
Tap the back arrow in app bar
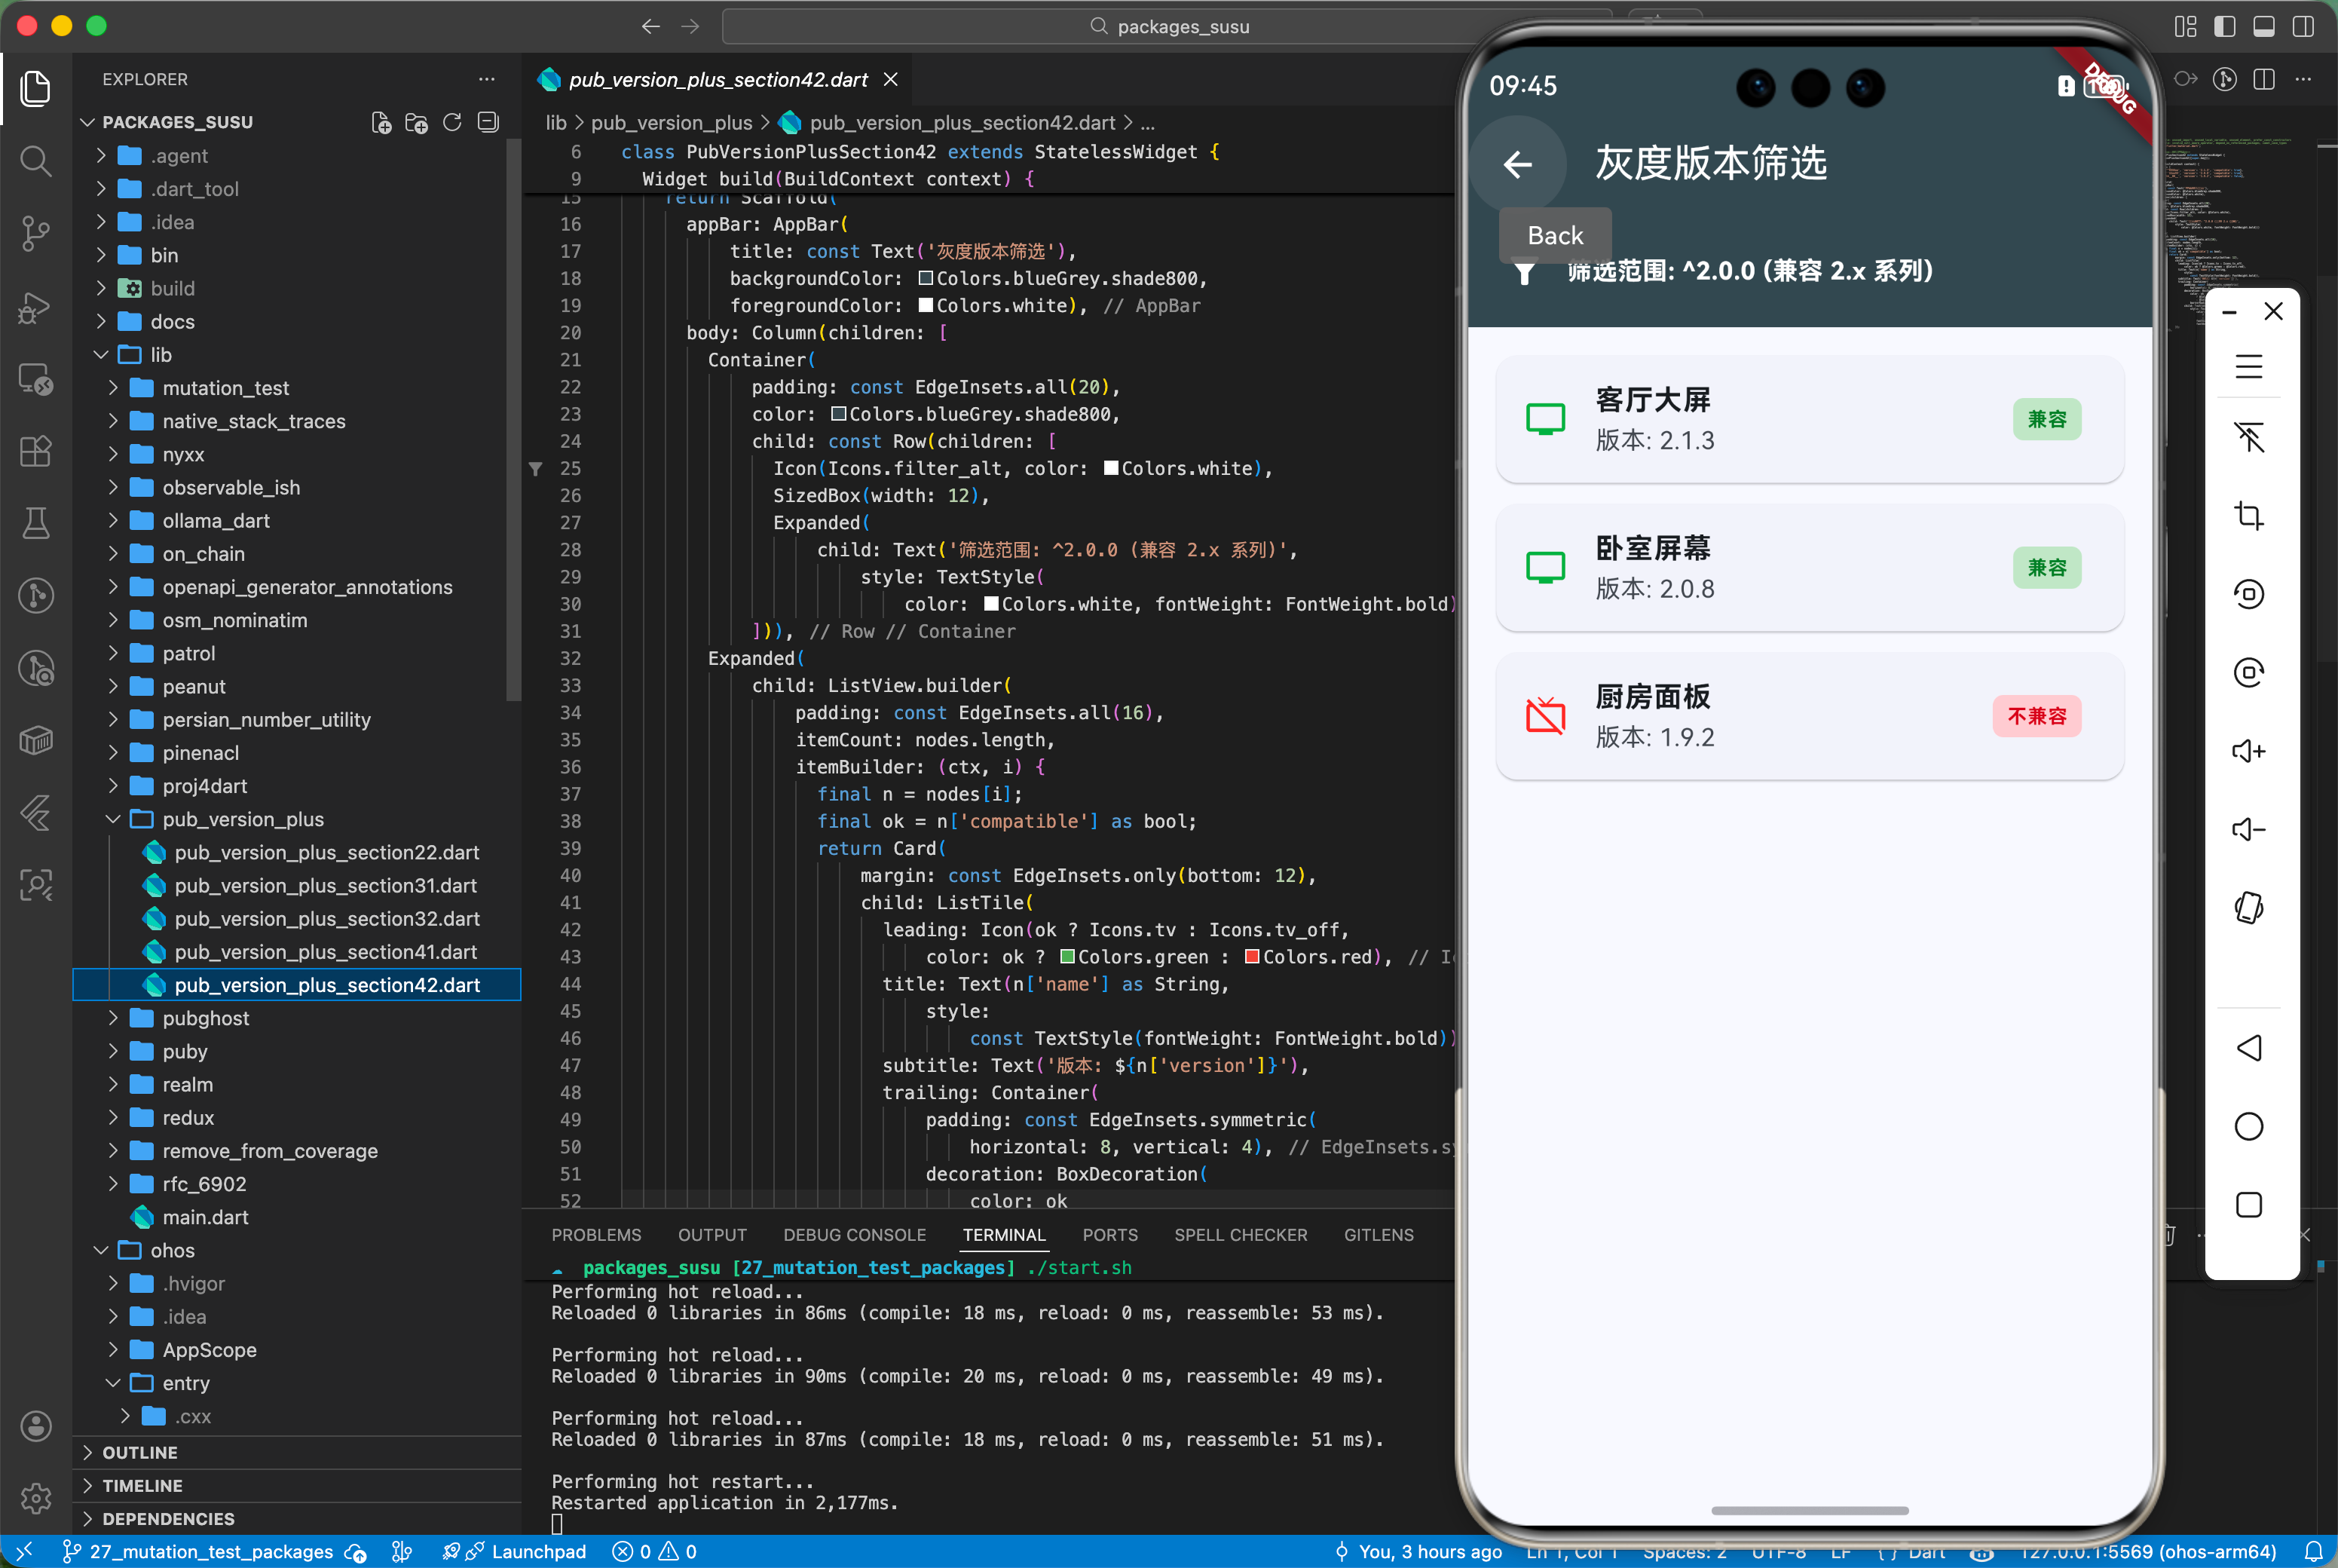[1517, 164]
